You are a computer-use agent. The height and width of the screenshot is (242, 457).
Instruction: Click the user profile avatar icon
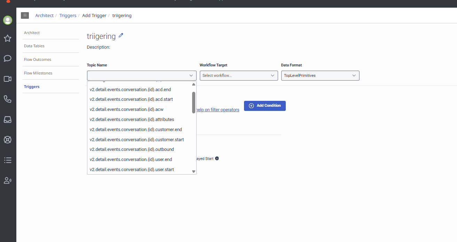pos(8,20)
